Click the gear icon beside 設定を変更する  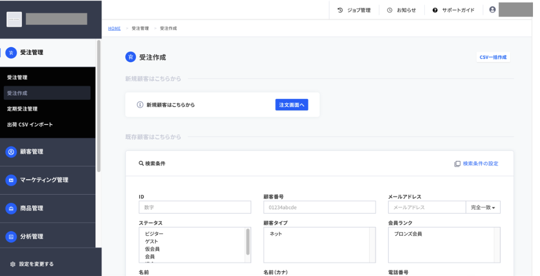(x=13, y=264)
